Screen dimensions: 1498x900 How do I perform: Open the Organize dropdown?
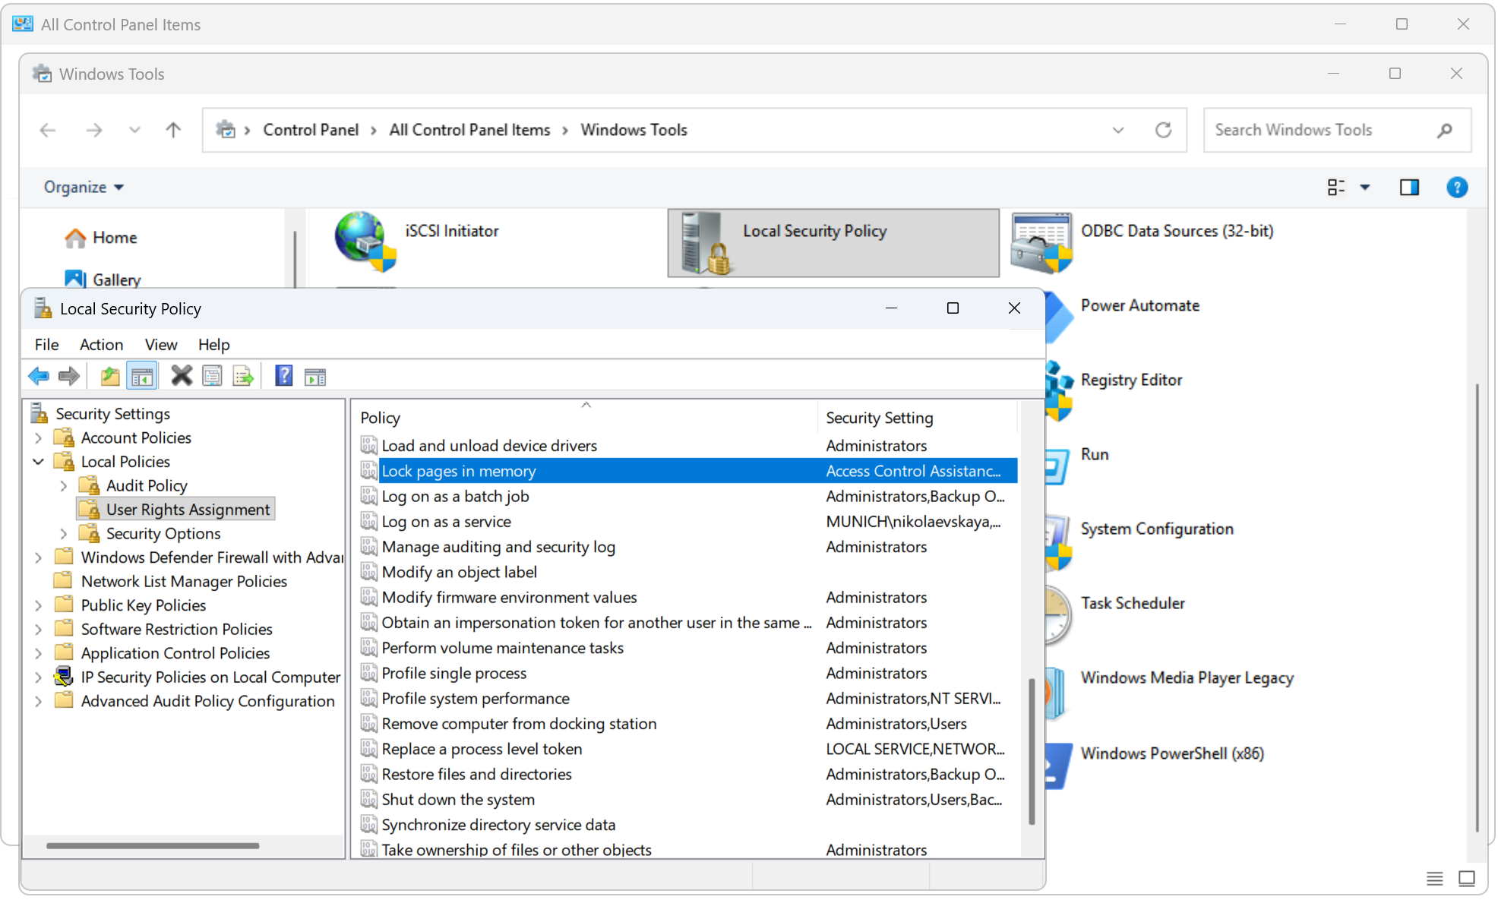click(83, 187)
